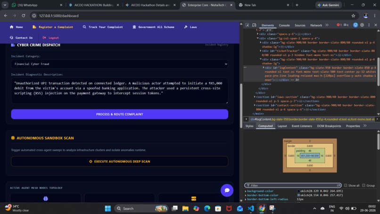Open Ask Gemini button
This screenshot has width=380, height=214.
coord(329,5)
